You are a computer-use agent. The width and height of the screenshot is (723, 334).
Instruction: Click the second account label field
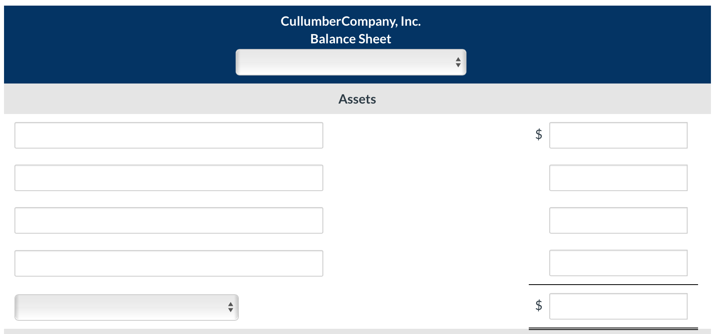coord(169,178)
